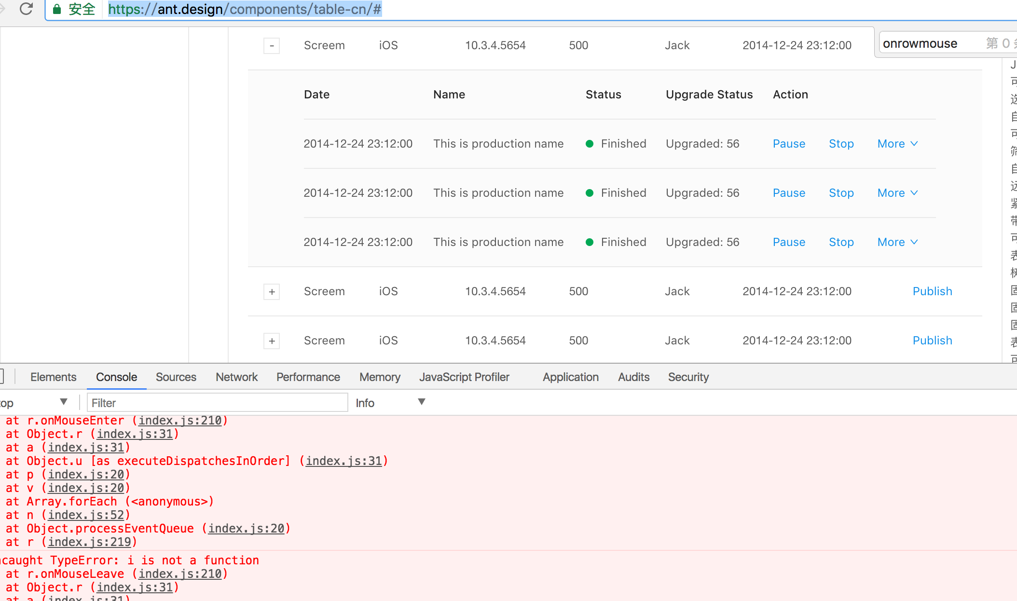Expand the second Screem row
The width and height of the screenshot is (1017, 601).
pyautogui.click(x=272, y=292)
